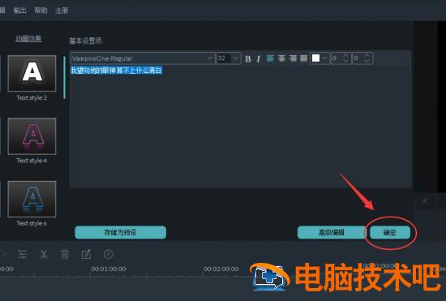Screen dimensions: 446x301
Task: Click the style list vertical scrollbar
Action: click(65, 77)
